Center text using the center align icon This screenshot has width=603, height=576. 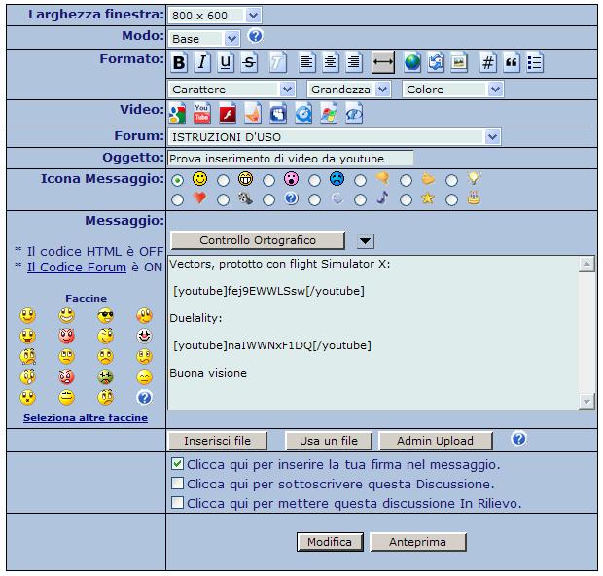pos(331,62)
